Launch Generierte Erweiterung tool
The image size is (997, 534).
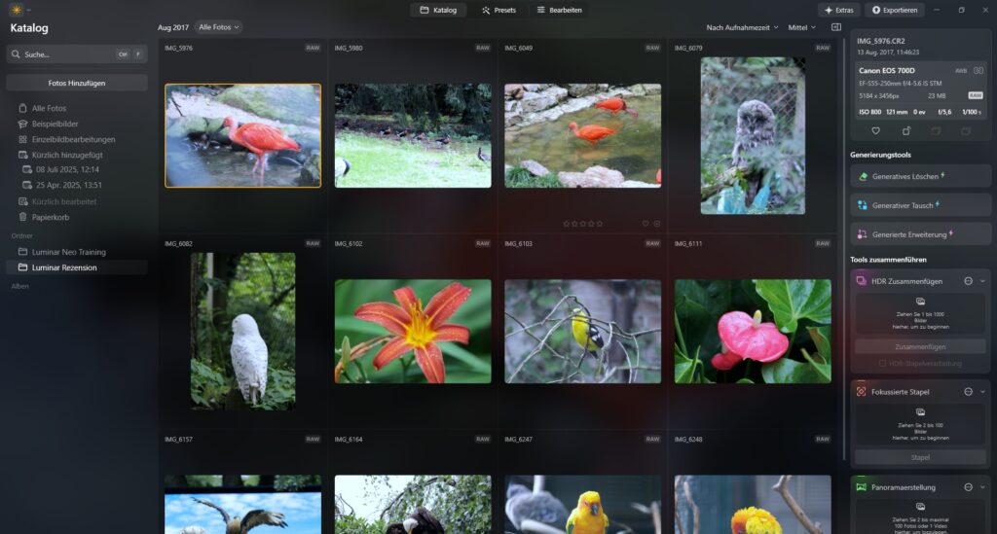[920, 234]
